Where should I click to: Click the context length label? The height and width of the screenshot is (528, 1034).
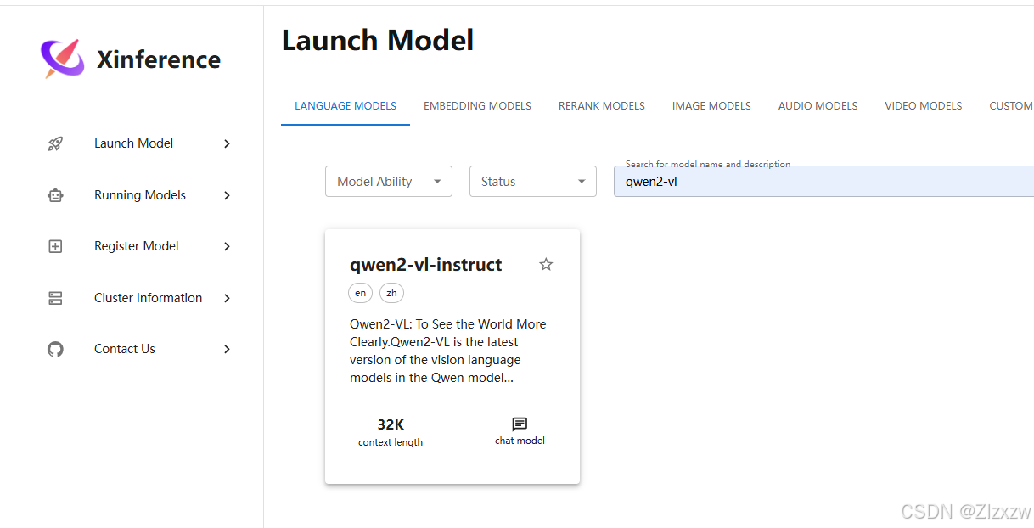click(x=391, y=442)
